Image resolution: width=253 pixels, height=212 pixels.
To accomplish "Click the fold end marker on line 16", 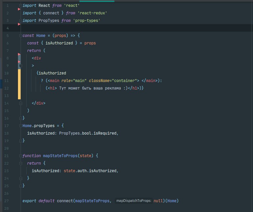I will pos(21,118).
